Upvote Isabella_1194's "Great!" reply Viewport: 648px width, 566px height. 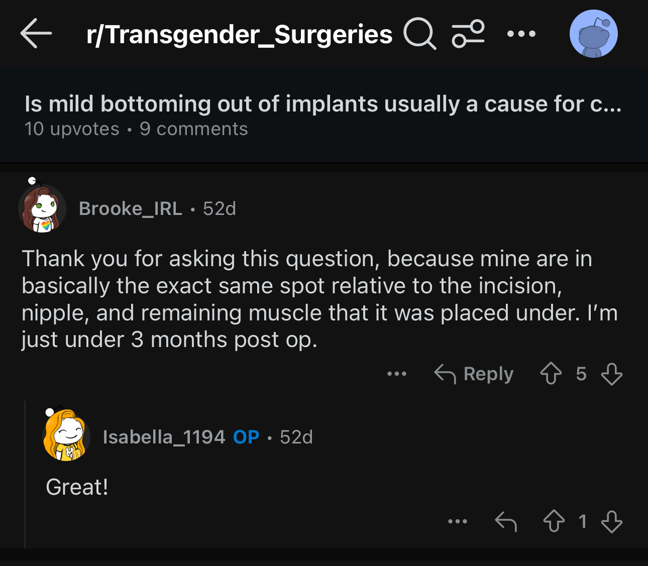[x=554, y=521]
